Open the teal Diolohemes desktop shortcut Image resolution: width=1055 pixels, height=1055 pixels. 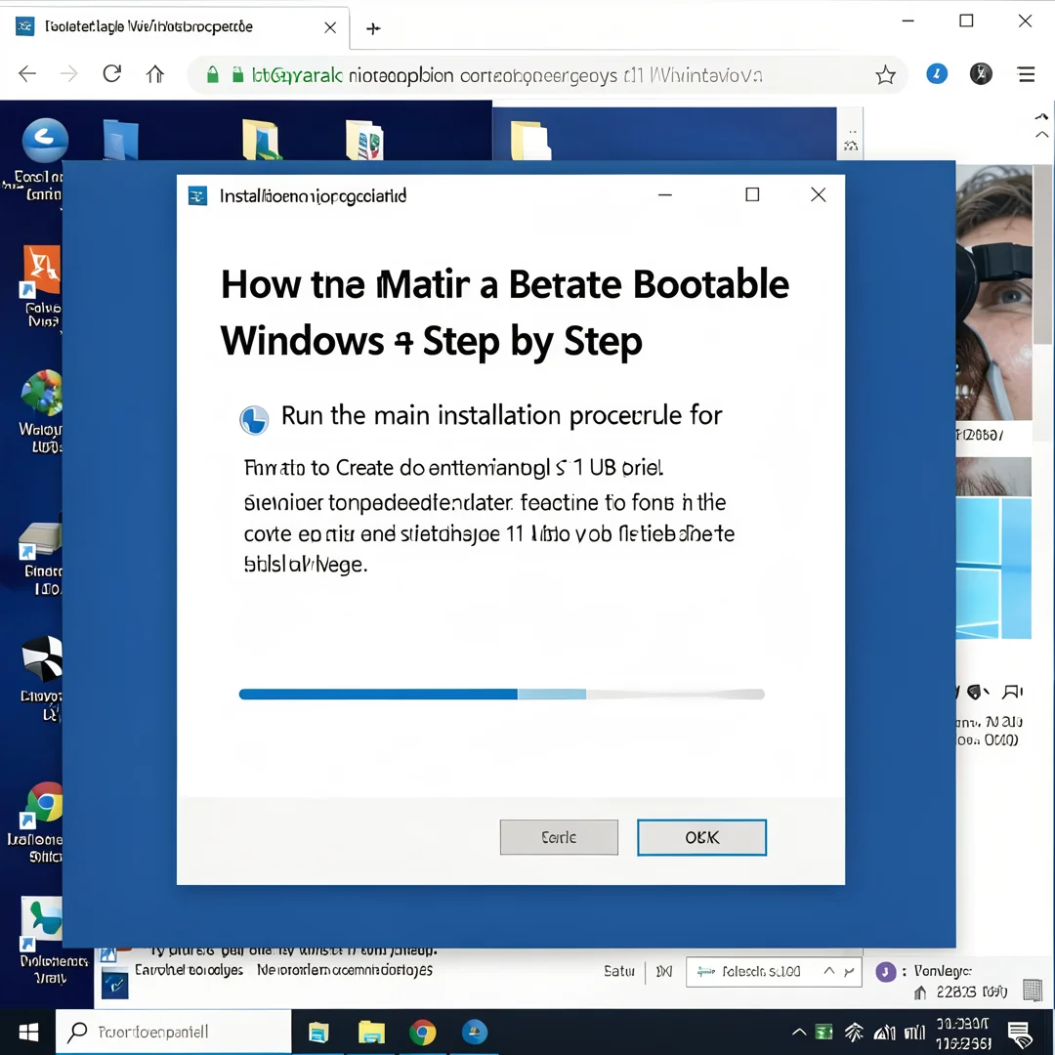coord(42,921)
